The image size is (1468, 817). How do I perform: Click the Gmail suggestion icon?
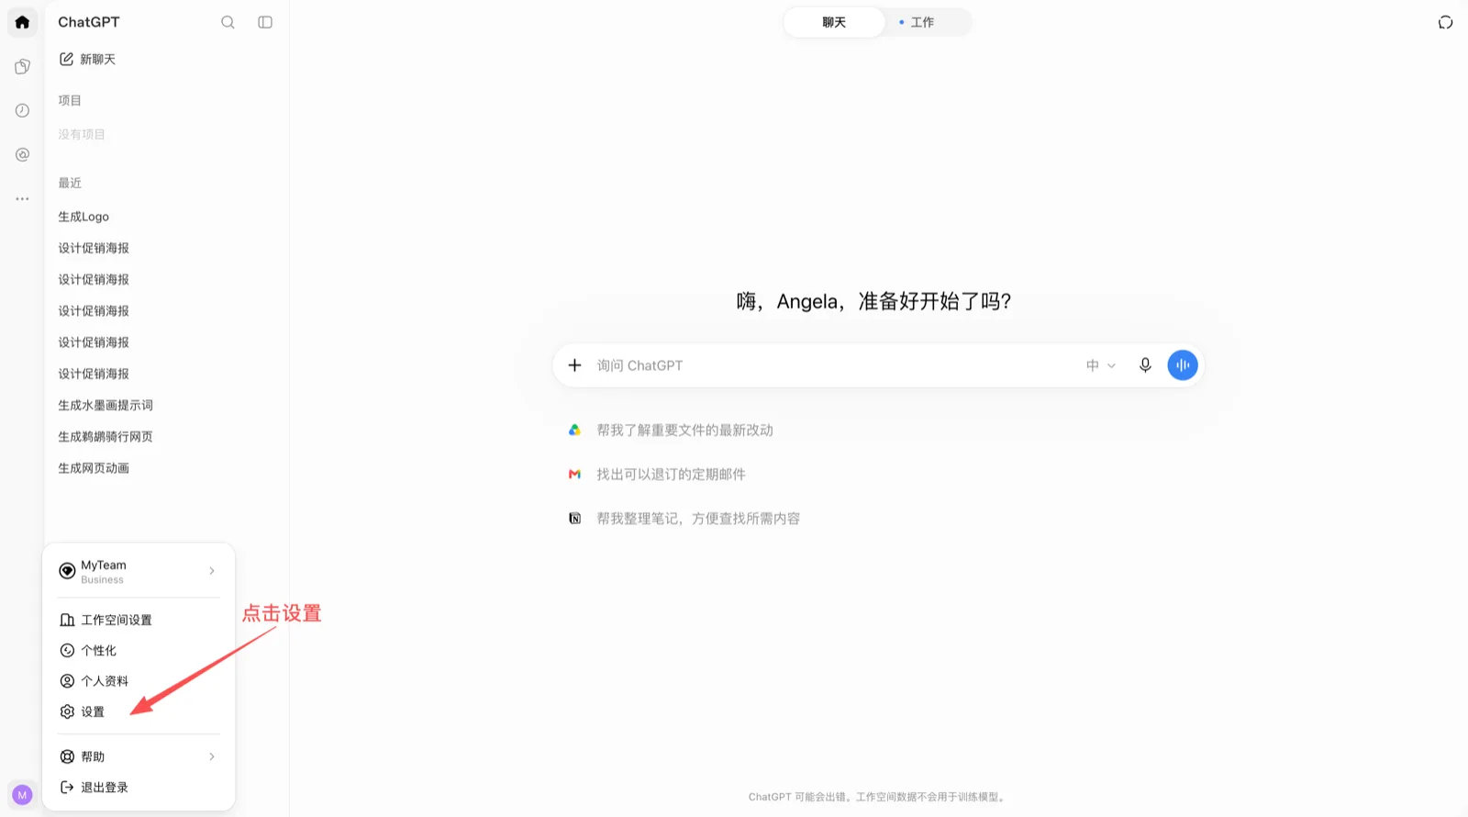coord(574,474)
